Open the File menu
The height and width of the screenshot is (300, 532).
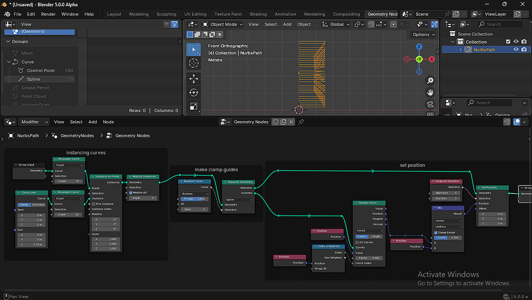click(17, 14)
